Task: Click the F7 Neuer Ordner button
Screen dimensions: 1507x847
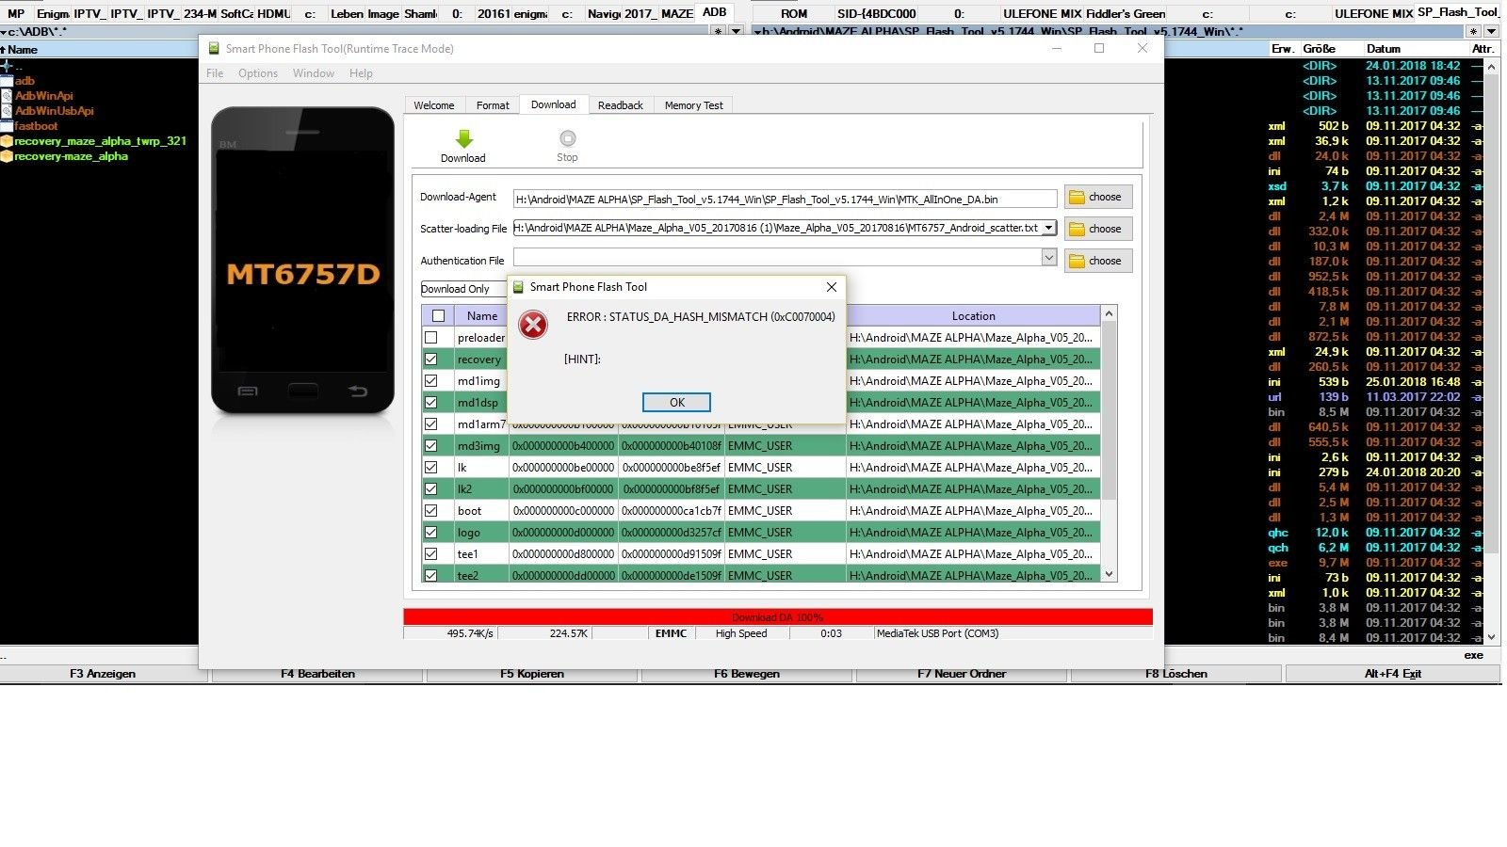Action: [x=962, y=674]
